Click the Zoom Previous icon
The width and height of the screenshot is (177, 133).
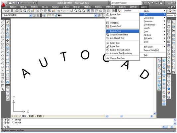[84, 11]
